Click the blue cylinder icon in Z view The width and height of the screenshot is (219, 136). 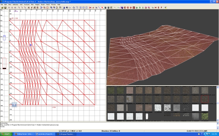click(4, 38)
